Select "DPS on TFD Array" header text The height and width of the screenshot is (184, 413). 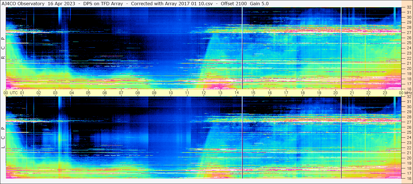(103, 4)
